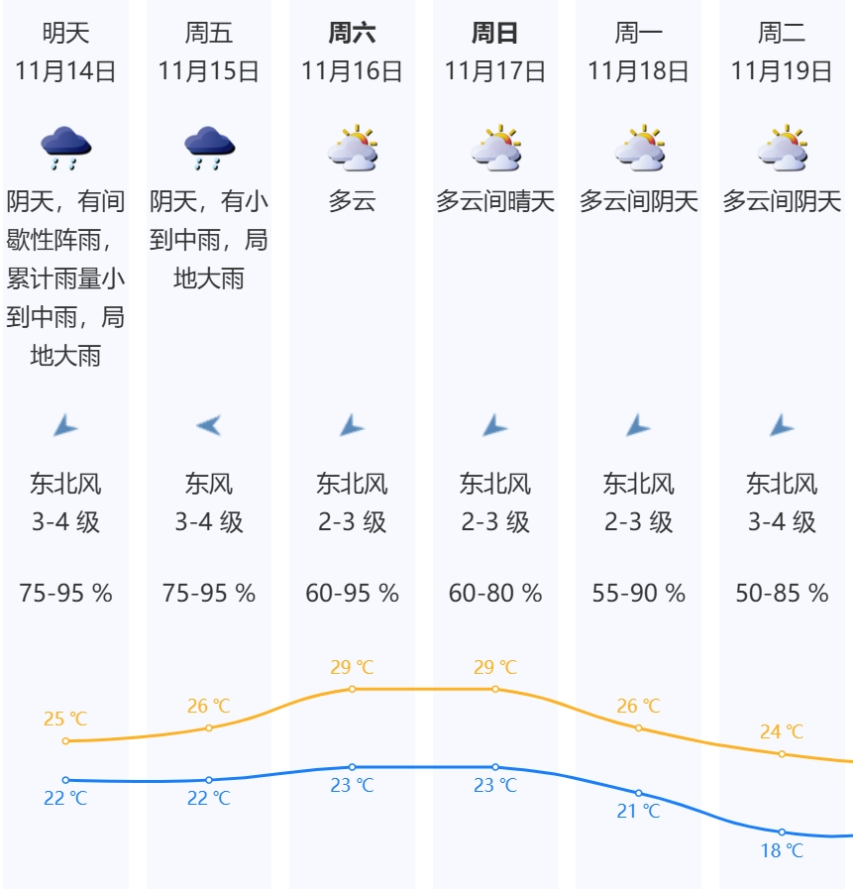Click the 29 ℃ high point on 周六
The height and width of the screenshot is (889, 853).
click(x=352, y=689)
